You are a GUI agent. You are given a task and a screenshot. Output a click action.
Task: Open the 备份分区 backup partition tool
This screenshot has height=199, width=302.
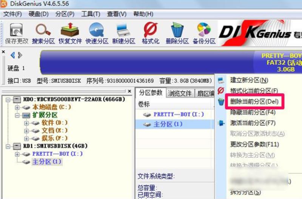coord(204,34)
